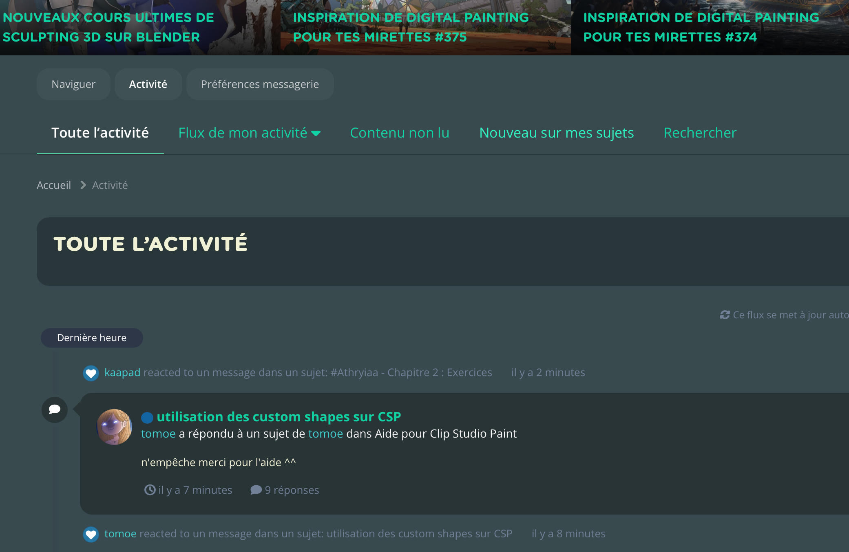Open the custom shapes sur CSP topic
The height and width of the screenshot is (552, 849).
(279, 417)
